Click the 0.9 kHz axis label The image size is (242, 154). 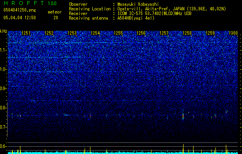[x=3, y=89]
